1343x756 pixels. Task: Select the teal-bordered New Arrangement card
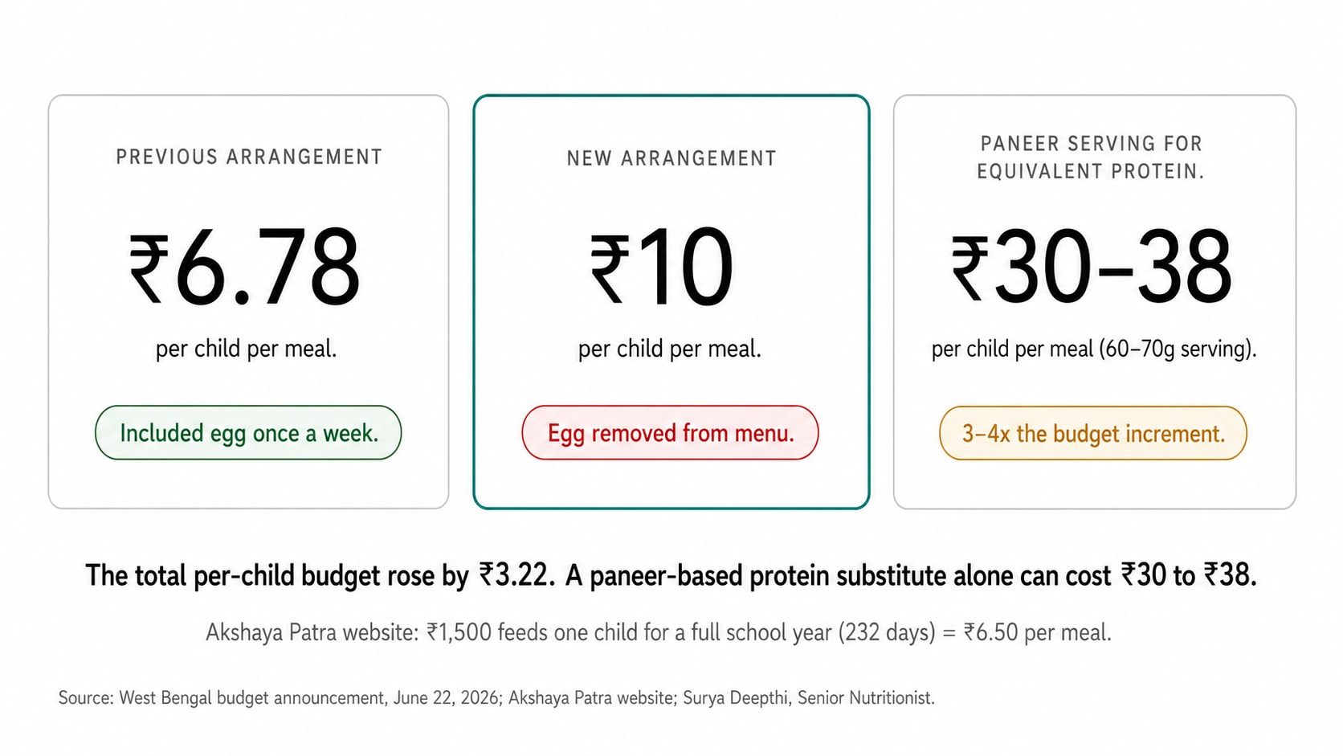(x=671, y=302)
